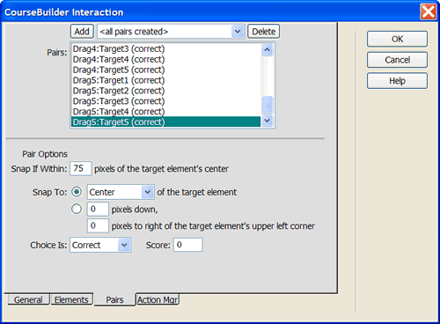Screen dimensions: 440x324
Task: Switch to the Elements tab
Action: (71, 299)
